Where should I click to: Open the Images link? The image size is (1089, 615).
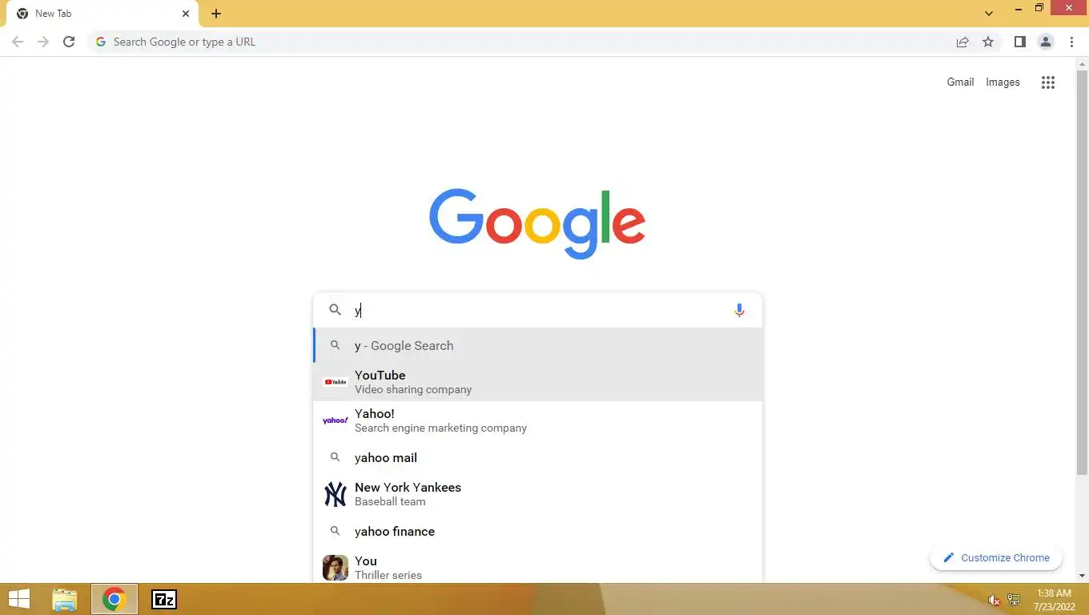[x=1003, y=82]
